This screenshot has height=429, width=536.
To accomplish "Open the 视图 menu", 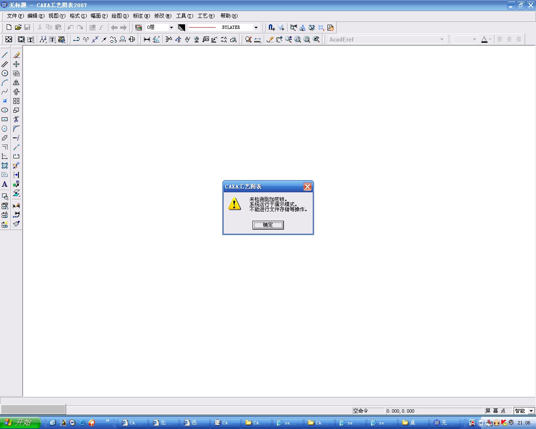I will click(x=57, y=16).
